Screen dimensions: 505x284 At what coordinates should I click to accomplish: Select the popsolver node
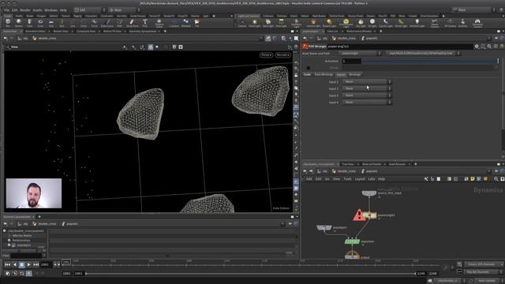click(x=352, y=241)
